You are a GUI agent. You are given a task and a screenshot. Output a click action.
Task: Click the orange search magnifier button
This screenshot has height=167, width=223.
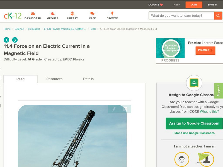(218, 16)
